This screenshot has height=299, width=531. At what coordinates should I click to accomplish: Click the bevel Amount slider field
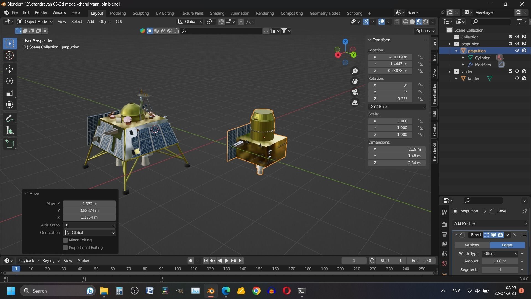point(500,261)
